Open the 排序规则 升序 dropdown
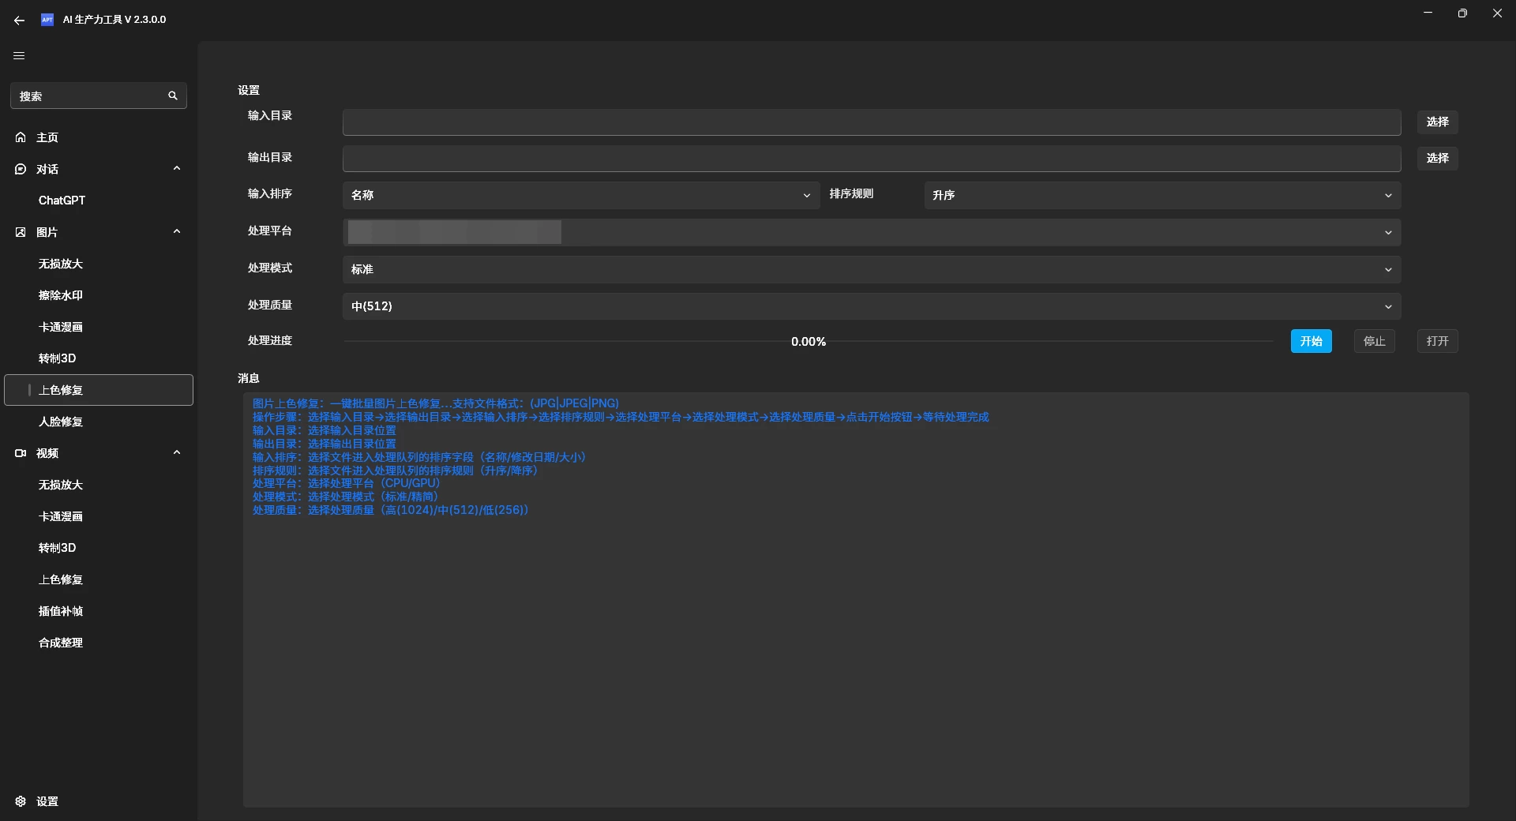Viewport: 1516px width, 821px height. [1161, 195]
